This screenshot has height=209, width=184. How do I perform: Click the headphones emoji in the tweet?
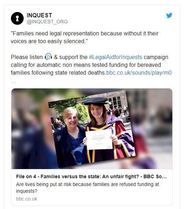click(x=48, y=57)
